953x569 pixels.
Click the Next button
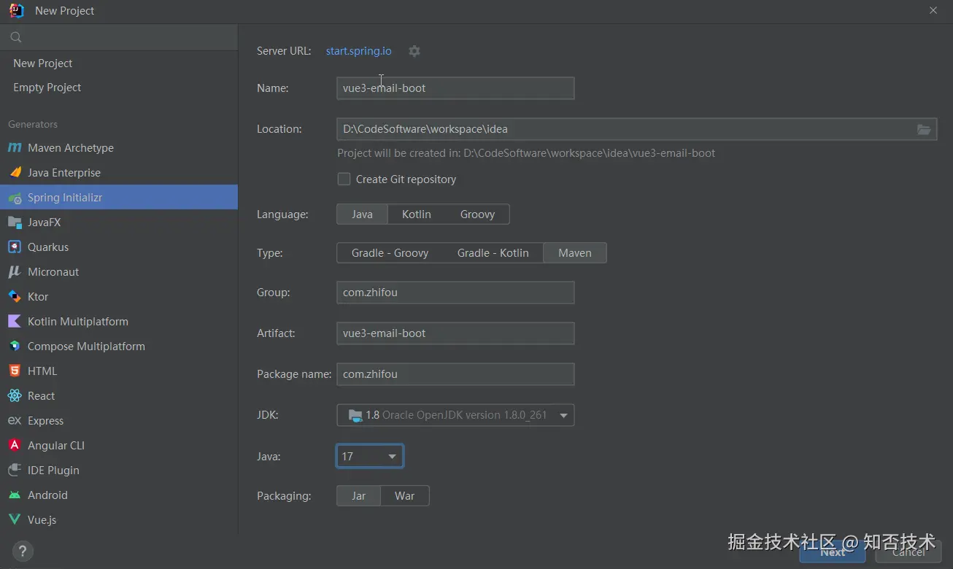(833, 552)
